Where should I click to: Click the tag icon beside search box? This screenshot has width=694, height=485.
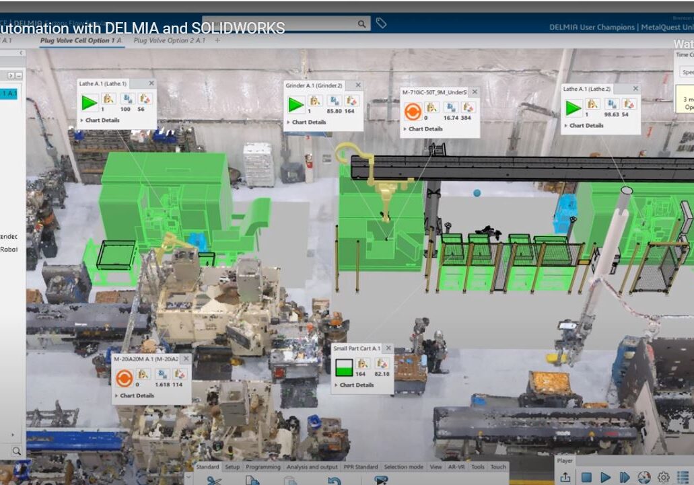point(381,24)
